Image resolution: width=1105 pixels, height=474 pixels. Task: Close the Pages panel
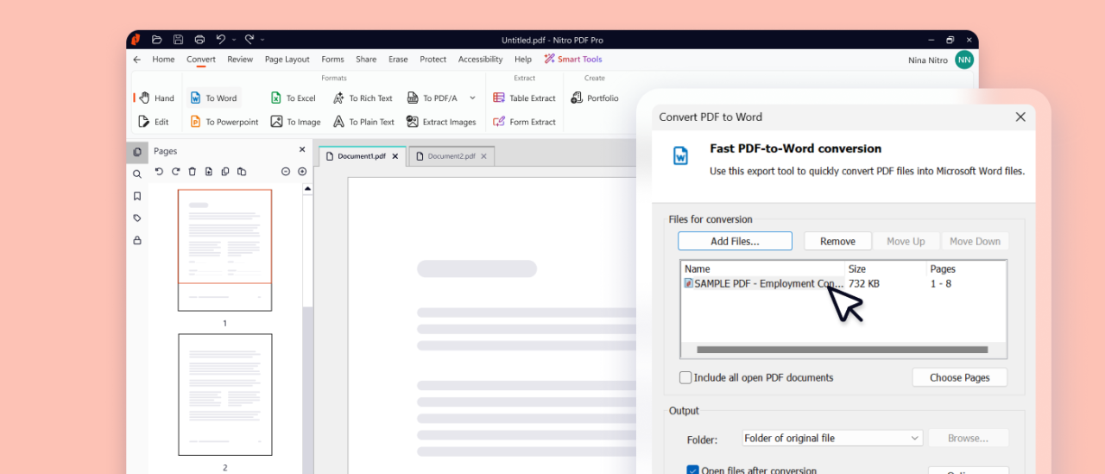(302, 150)
